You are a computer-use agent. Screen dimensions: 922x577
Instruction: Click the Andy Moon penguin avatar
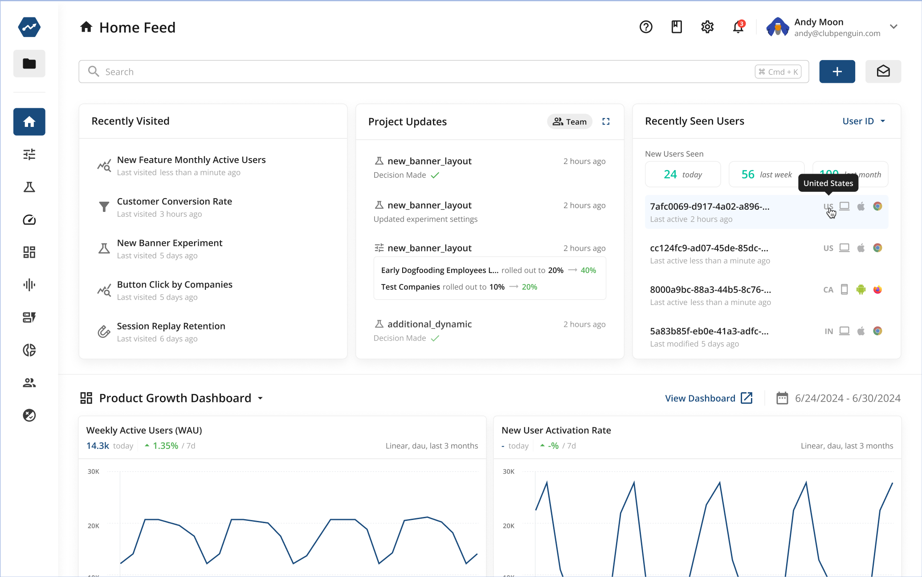pyautogui.click(x=778, y=27)
